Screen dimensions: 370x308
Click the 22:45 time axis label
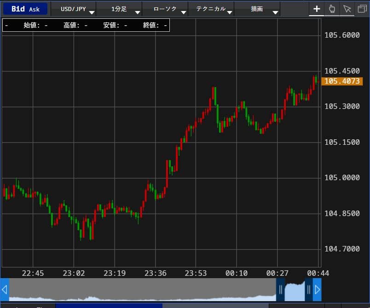click(33, 273)
